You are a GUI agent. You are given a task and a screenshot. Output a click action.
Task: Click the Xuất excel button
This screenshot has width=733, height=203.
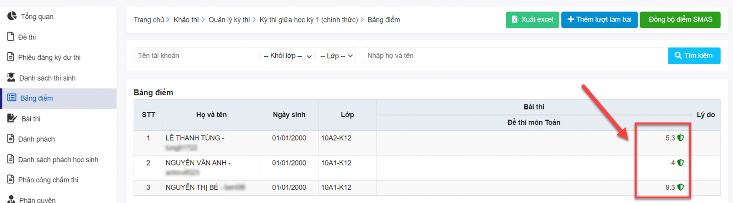pyautogui.click(x=532, y=20)
